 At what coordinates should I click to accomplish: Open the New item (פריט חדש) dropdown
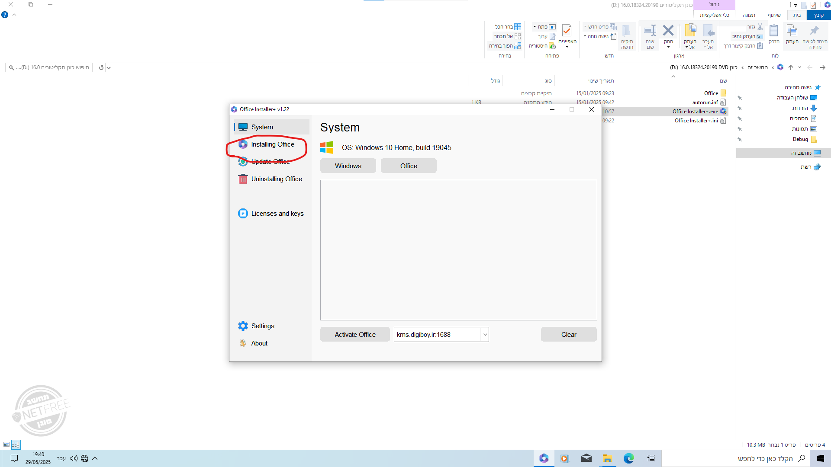pyautogui.click(x=600, y=27)
